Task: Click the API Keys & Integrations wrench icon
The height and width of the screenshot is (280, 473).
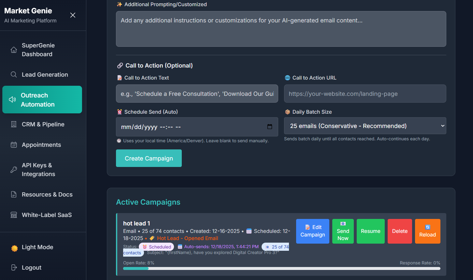Action: click(x=14, y=169)
